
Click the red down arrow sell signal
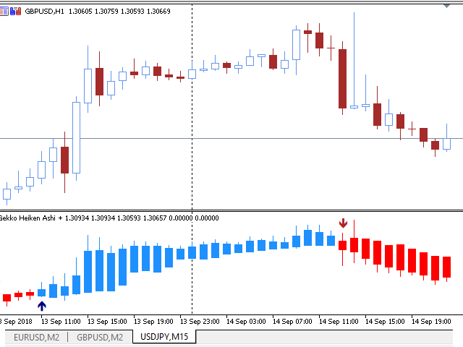[343, 223]
